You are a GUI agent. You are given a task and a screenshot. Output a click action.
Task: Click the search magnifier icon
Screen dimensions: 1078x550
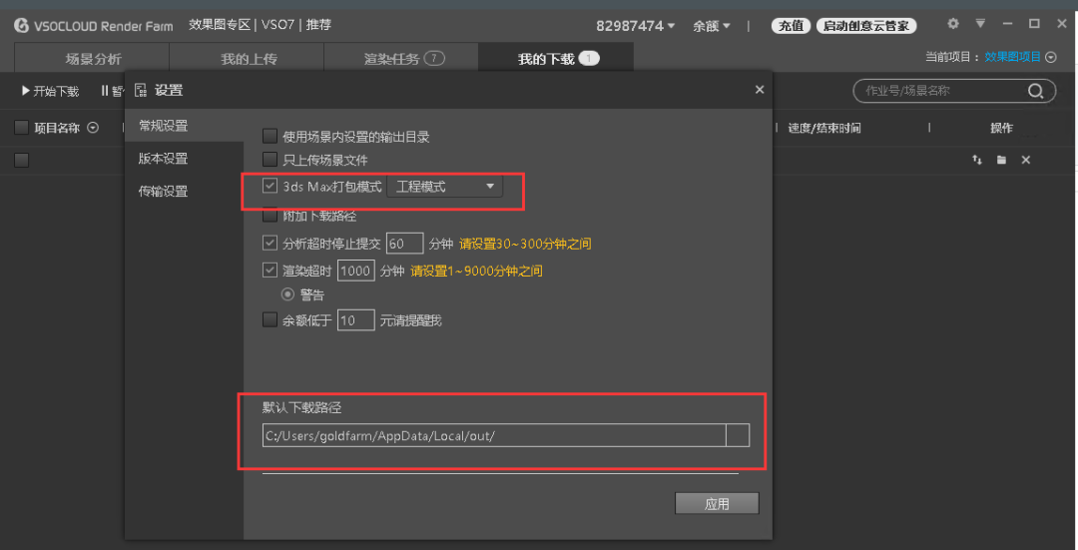(x=1036, y=92)
